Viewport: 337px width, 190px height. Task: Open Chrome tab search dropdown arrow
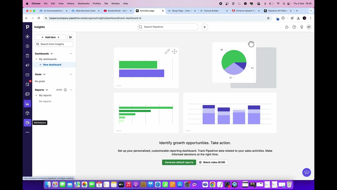[311, 11]
